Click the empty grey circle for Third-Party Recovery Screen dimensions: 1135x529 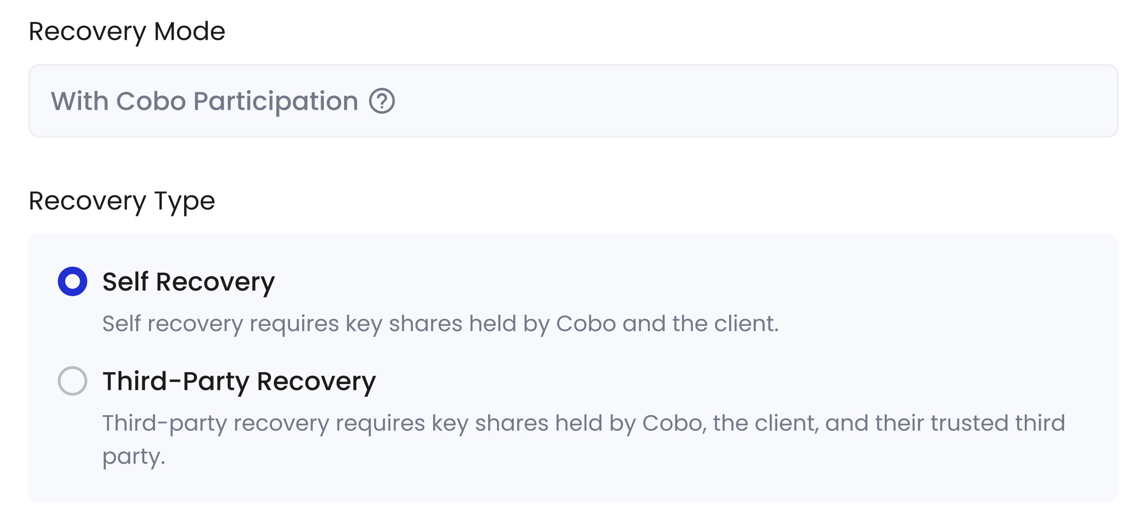(73, 381)
